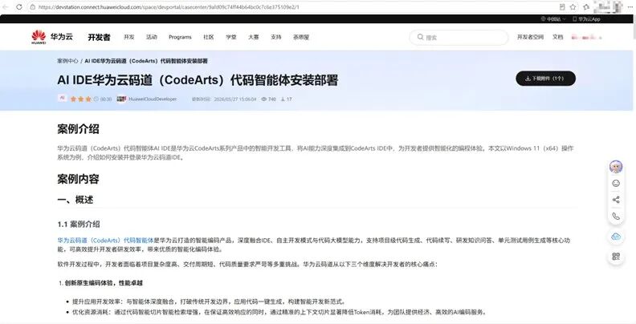
Task: Click the eye views icon
Action: pos(263,99)
